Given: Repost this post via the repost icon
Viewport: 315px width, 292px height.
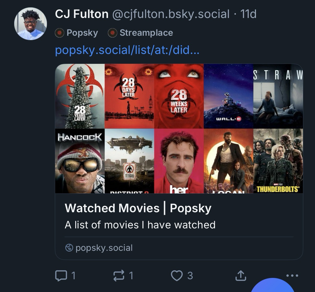Looking at the screenshot, I should 119,276.
